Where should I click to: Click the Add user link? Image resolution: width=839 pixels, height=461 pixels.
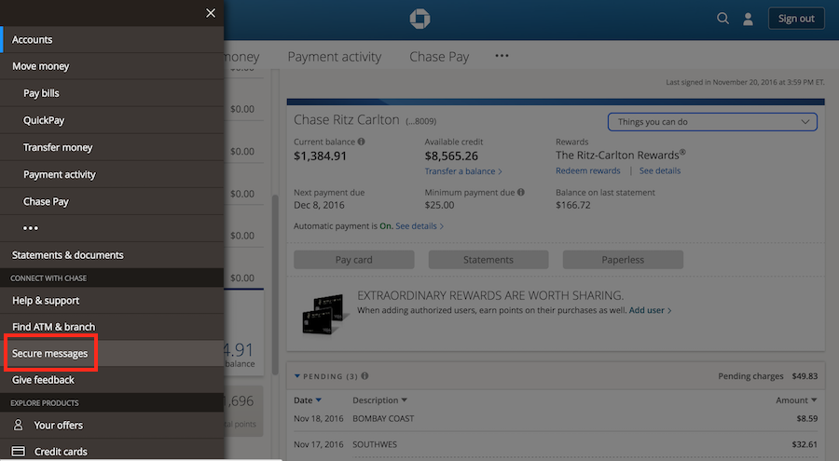[x=650, y=310]
